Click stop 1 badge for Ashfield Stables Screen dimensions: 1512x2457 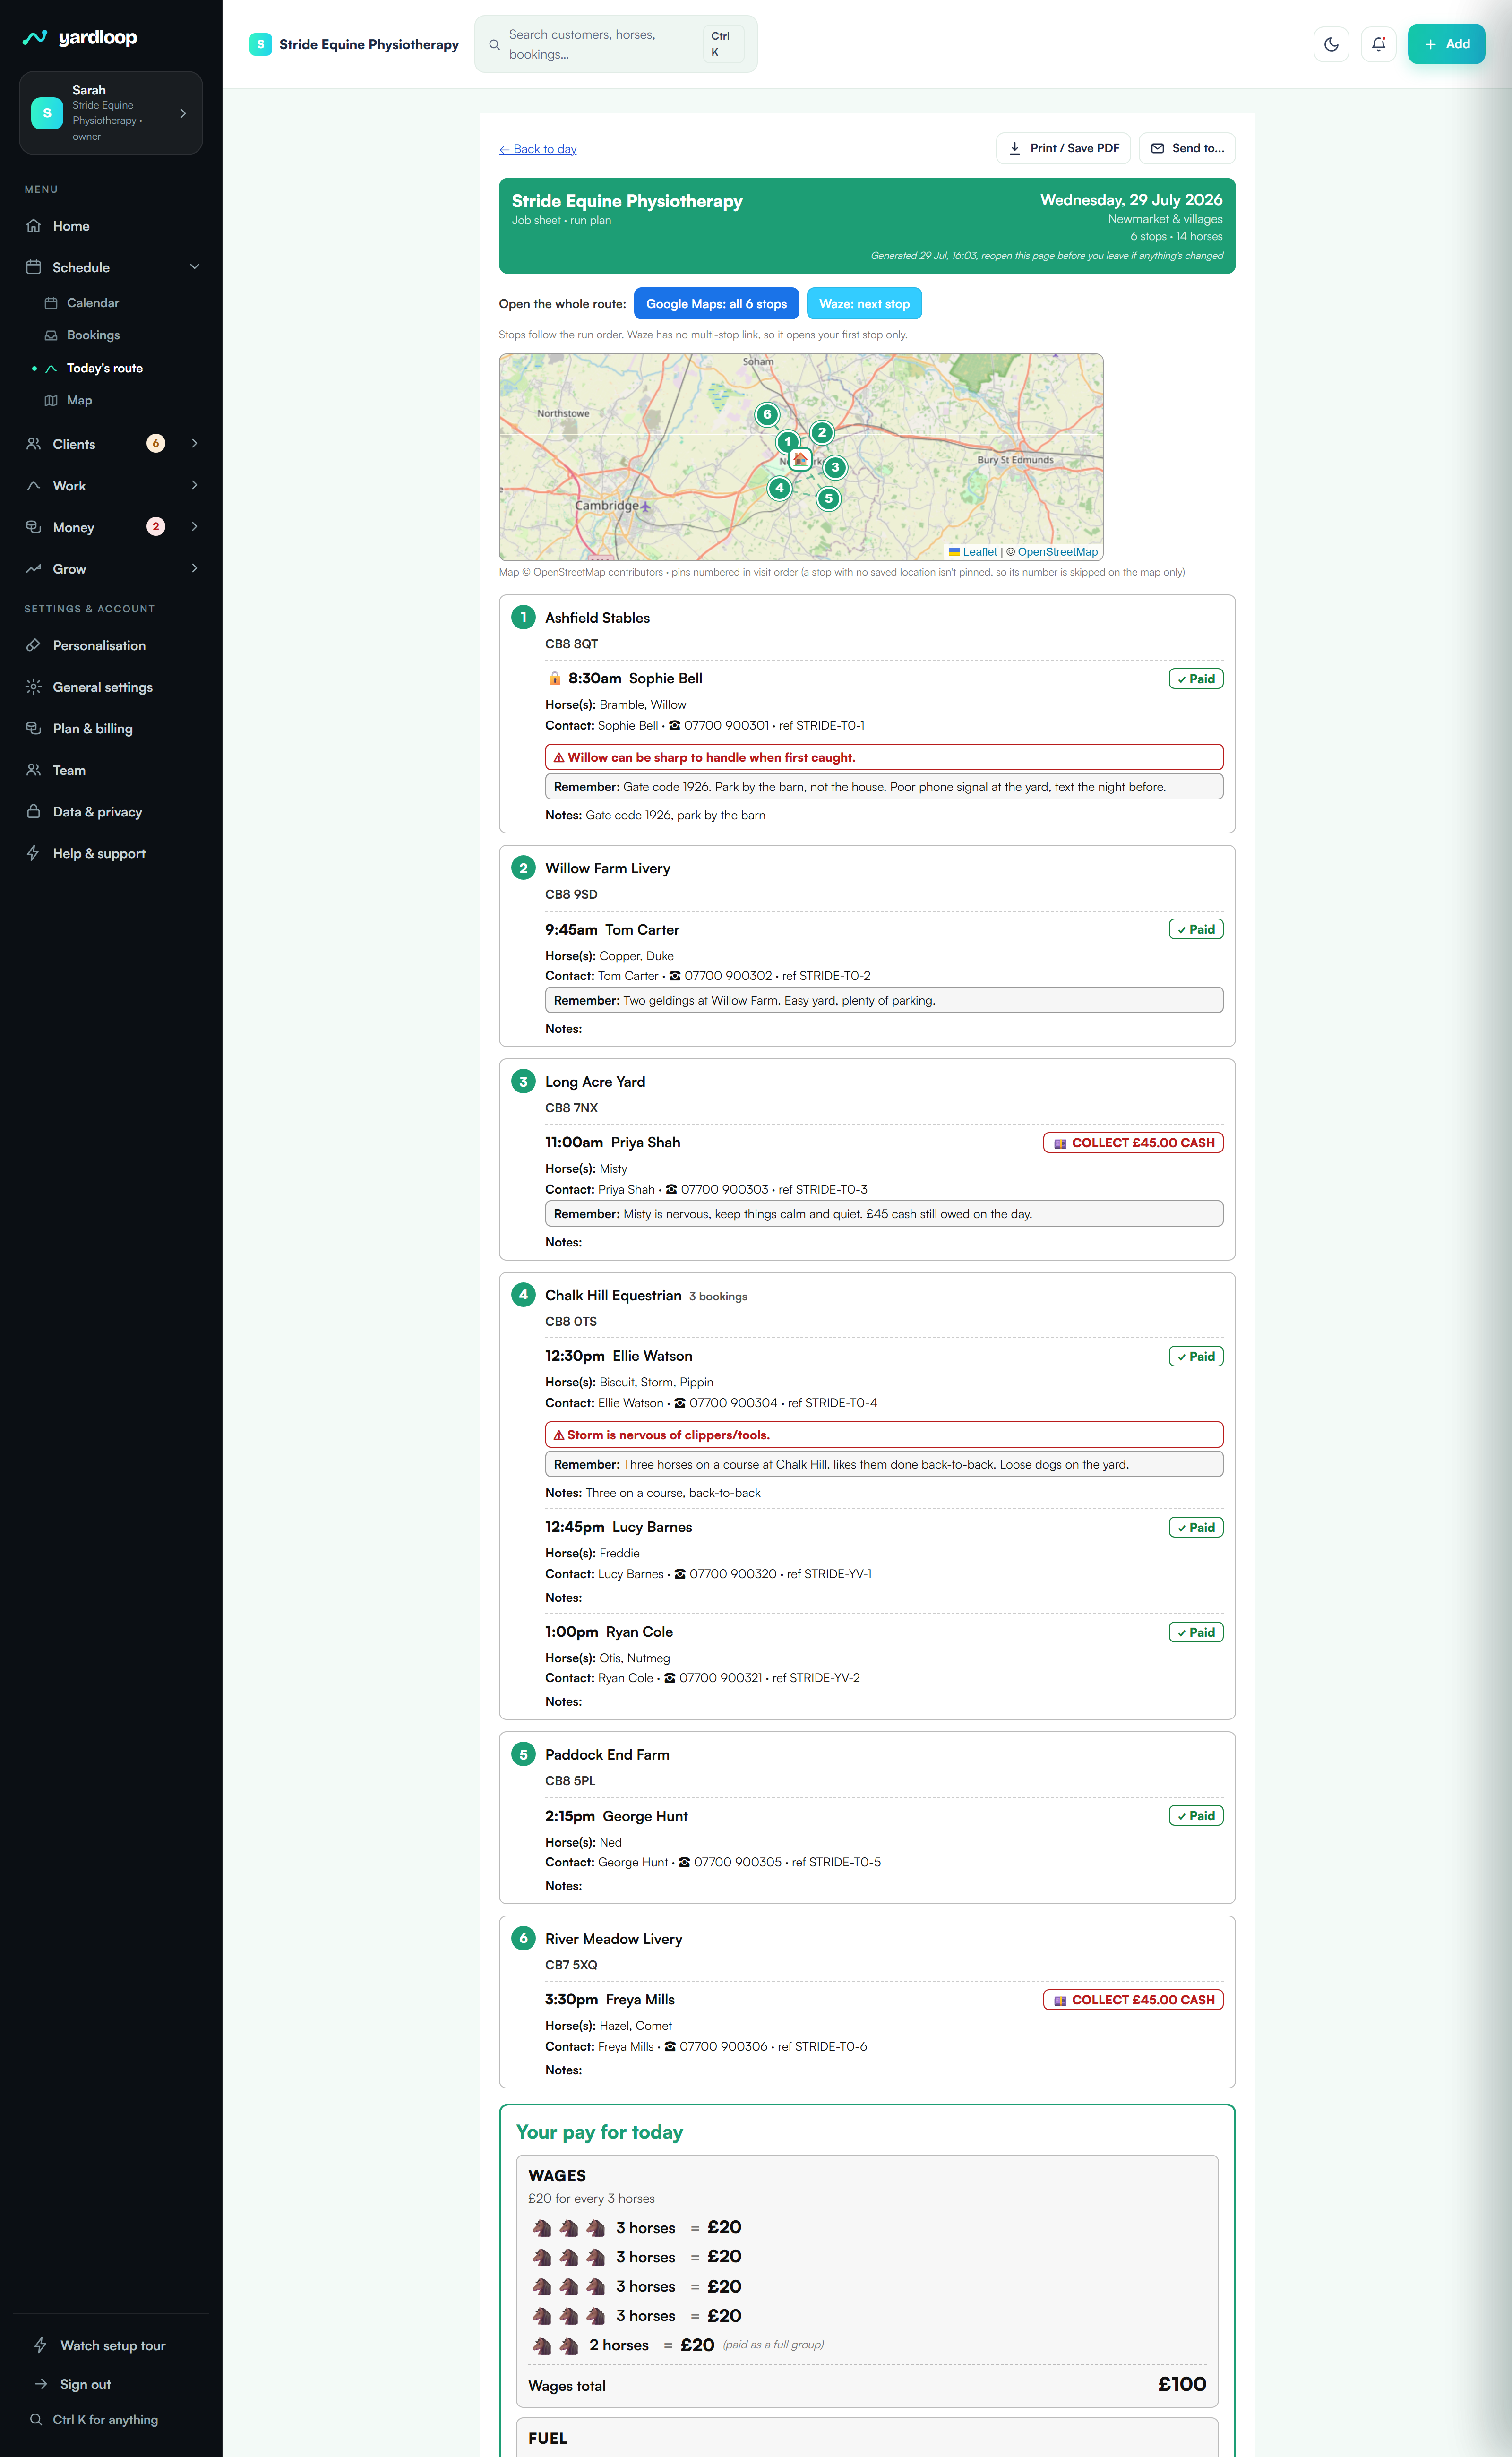tap(523, 617)
